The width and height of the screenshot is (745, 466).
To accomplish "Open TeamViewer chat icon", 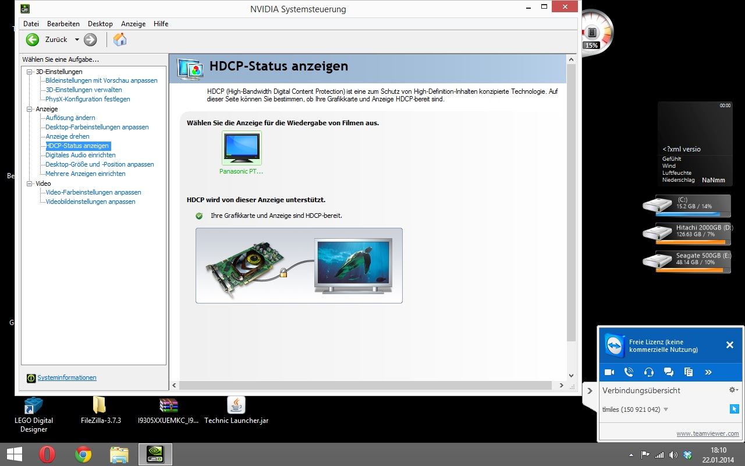I will [669, 372].
